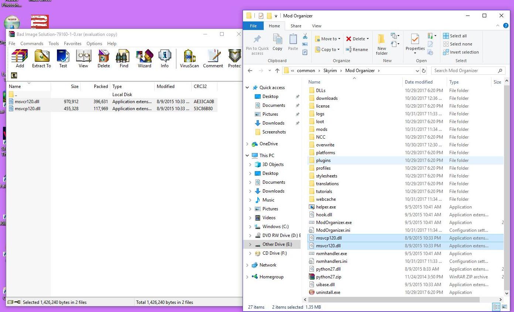Open the WinRAR File menu
The width and height of the screenshot is (514, 312).
12,44
